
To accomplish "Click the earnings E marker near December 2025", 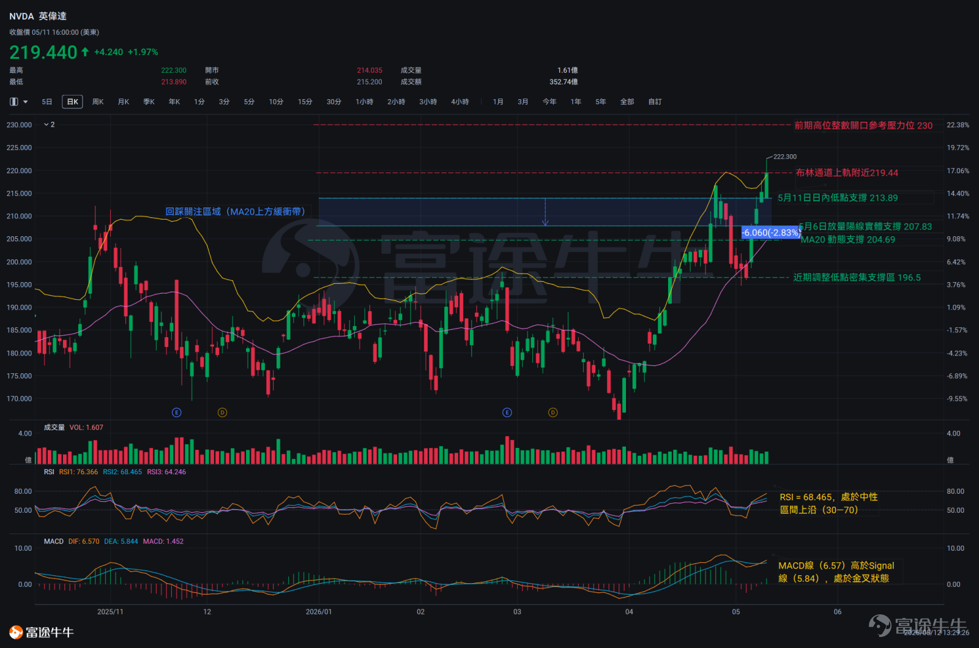I will click(177, 412).
